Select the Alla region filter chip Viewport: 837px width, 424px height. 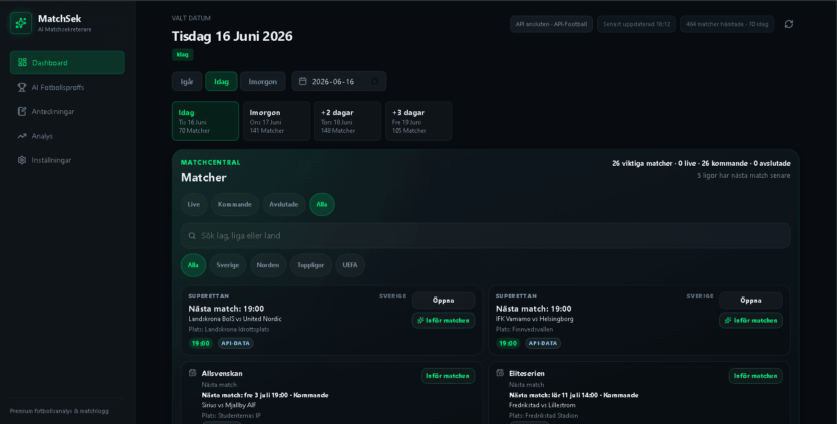coord(193,265)
